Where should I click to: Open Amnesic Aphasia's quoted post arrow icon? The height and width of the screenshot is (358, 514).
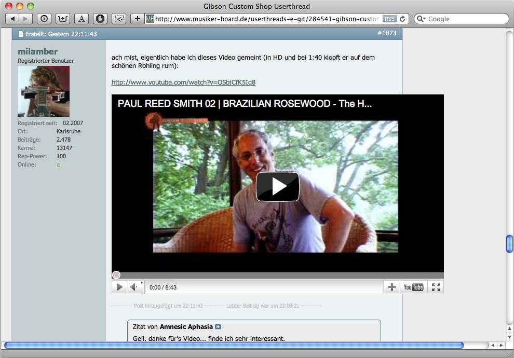218,326
